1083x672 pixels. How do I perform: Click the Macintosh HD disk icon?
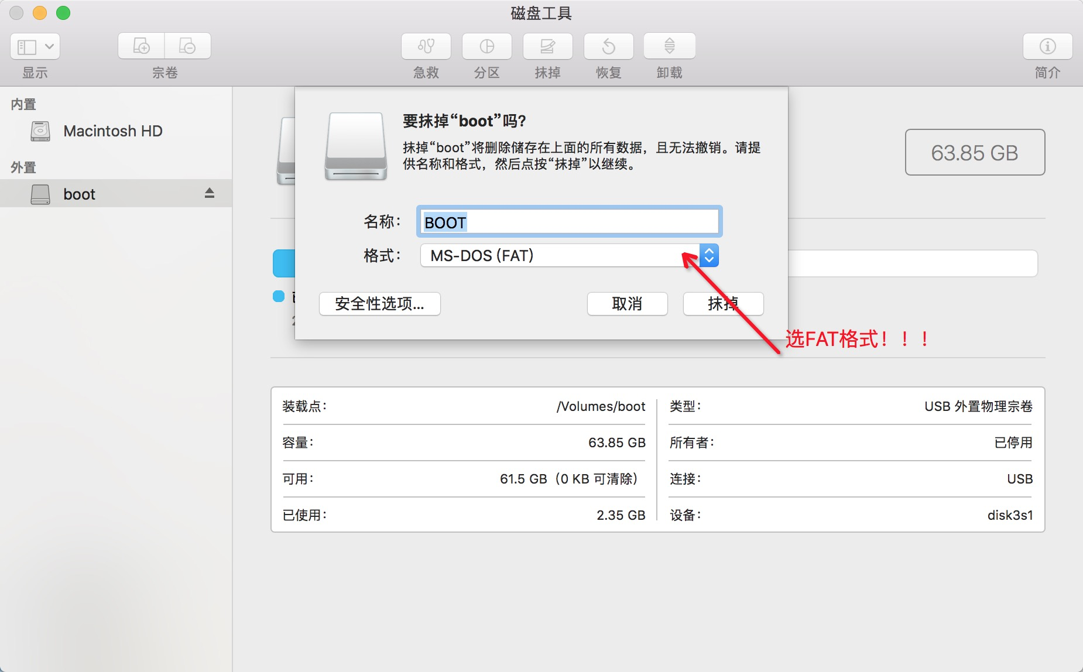[40, 131]
